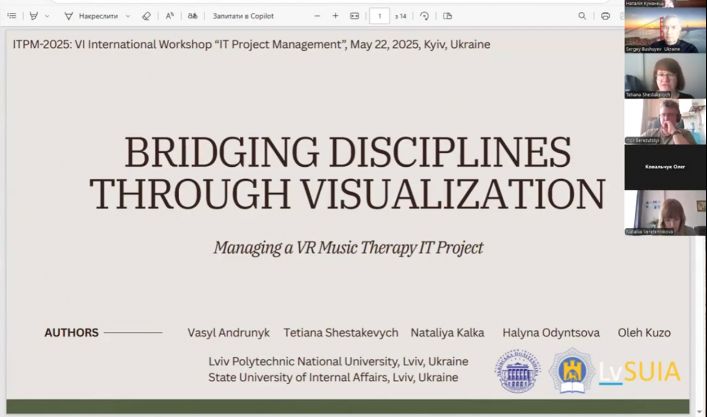This screenshot has width=707, height=417.
Task: Toggle fit to width view
Action: pyautogui.click(x=355, y=16)
